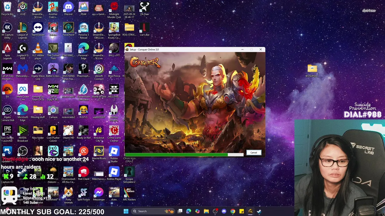Cancel the Conquer Online setup
The height and width of the screenshot is (216, 385).
coord(254,153)
